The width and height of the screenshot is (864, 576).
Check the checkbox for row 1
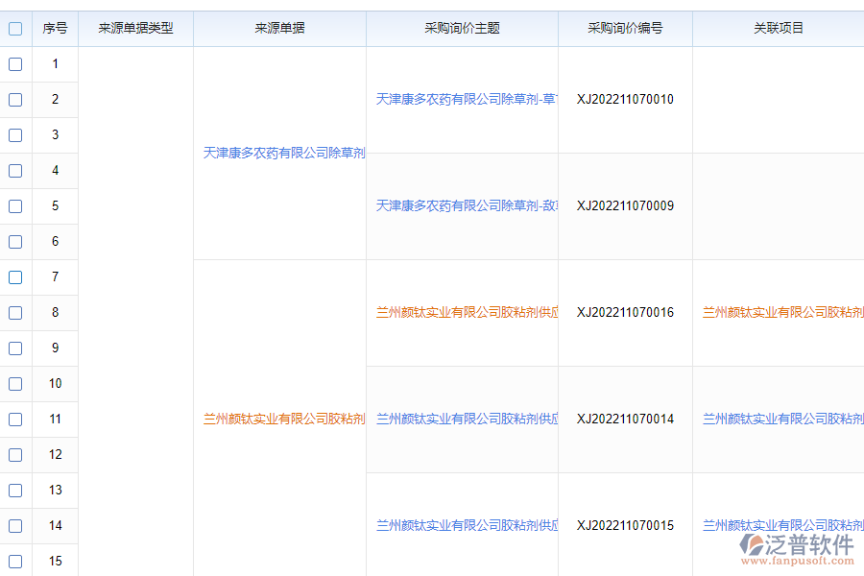15,64
